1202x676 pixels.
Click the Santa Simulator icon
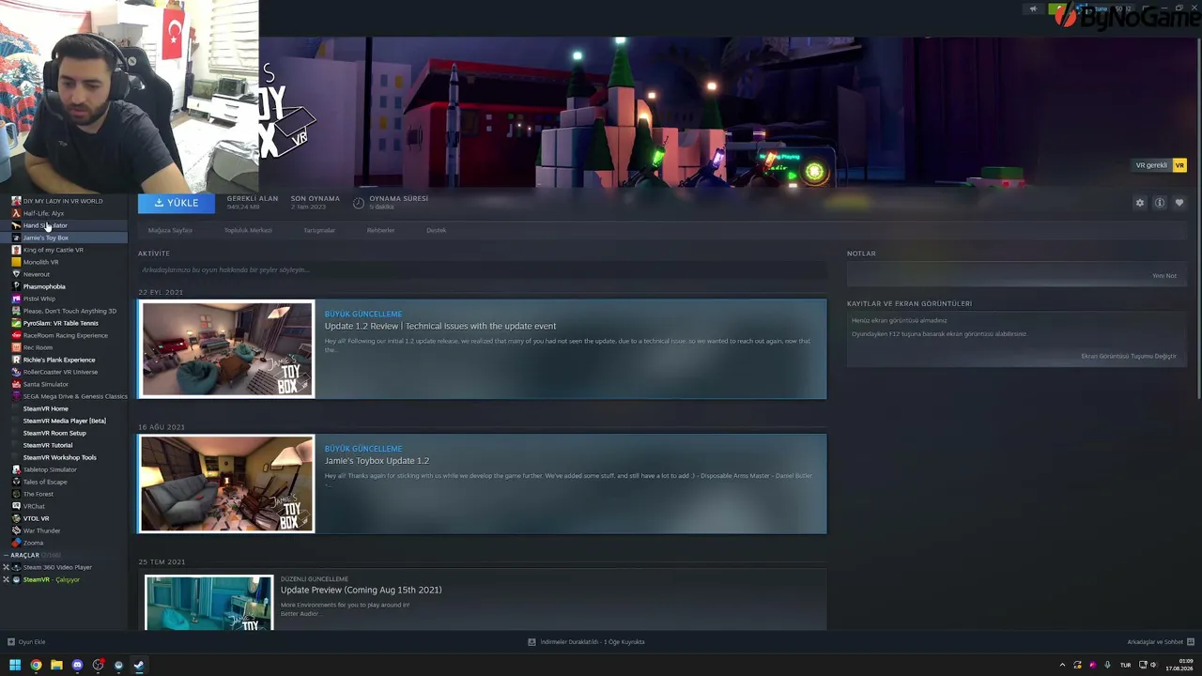coord(16,384)
